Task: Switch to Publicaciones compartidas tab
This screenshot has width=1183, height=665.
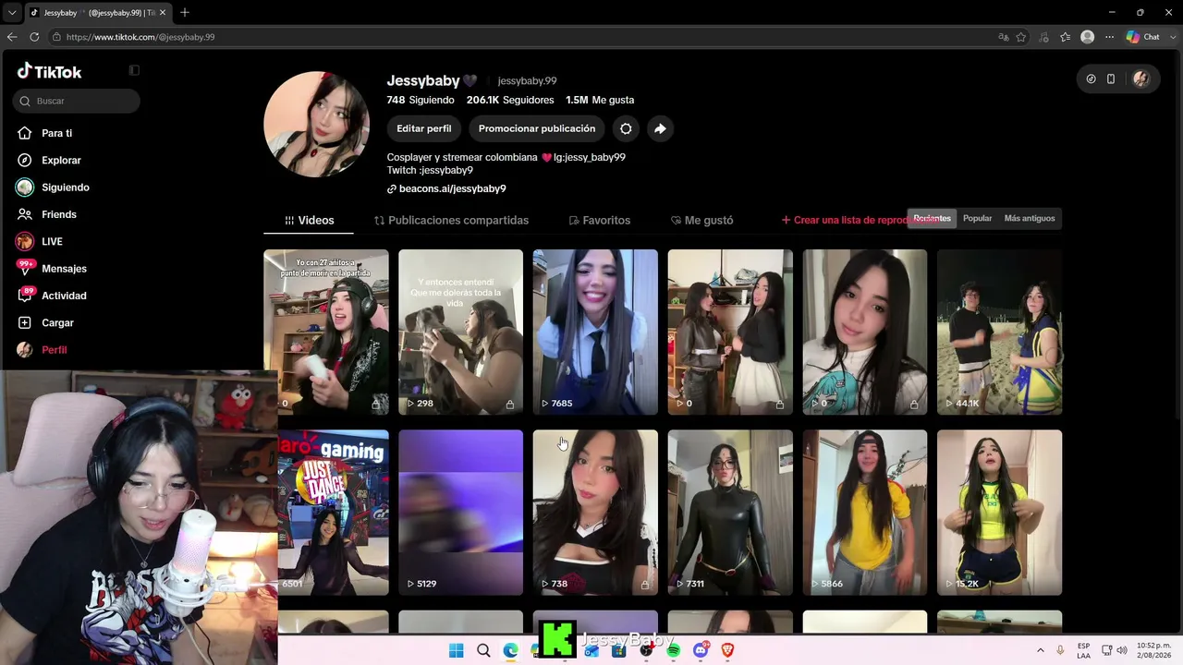Action: (451, 221)
